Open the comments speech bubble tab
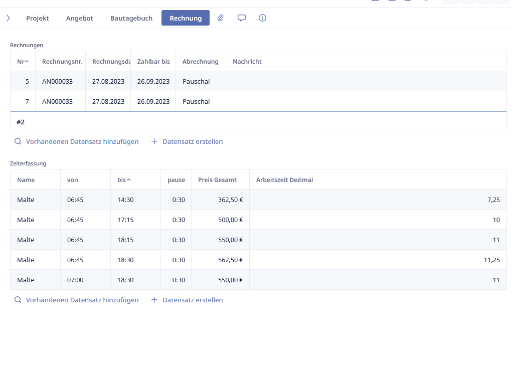513x376 pixels. 242,18
